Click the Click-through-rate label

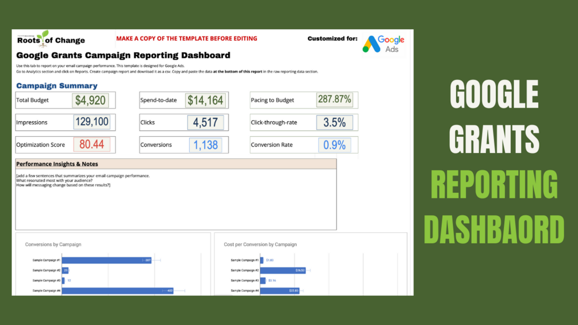[274, 123]
